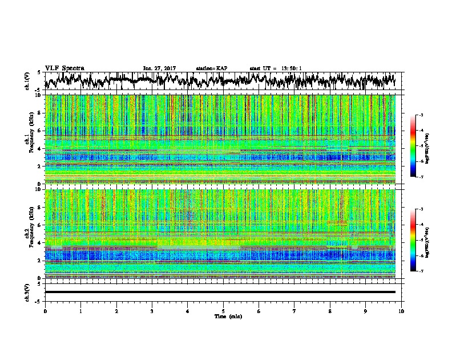Click time axis tick label "1"
Screen dimensions: 452x349
(80, 311)
